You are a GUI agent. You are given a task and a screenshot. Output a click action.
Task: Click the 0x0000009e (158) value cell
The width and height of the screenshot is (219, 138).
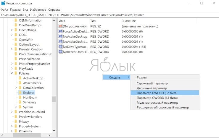[x=134, y=47]
